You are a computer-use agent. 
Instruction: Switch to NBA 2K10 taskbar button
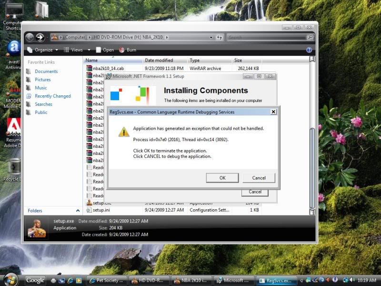(191, 280)
